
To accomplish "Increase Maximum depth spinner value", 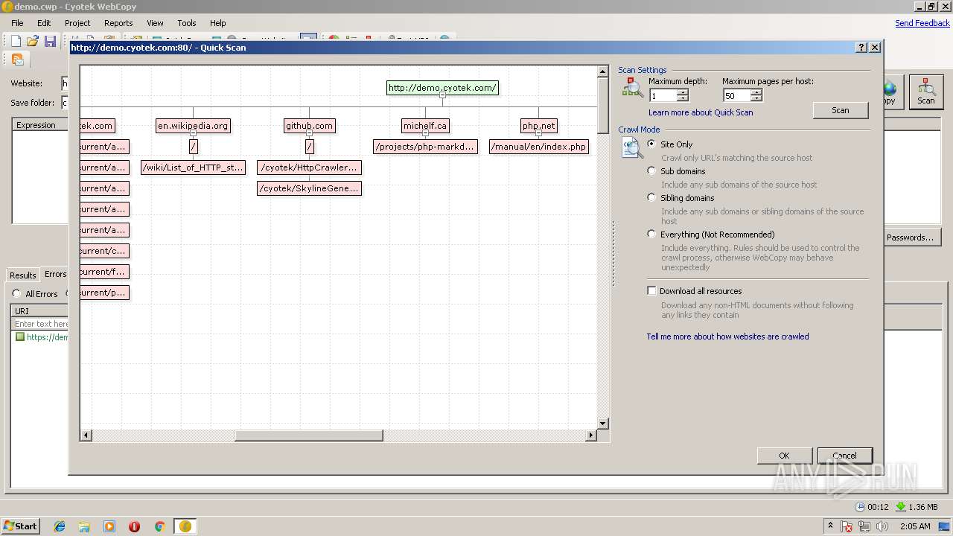I will (x=683, y=92).
